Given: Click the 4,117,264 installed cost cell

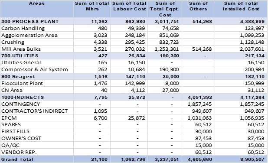Looking at the screenshot, I should coord(252,98).
